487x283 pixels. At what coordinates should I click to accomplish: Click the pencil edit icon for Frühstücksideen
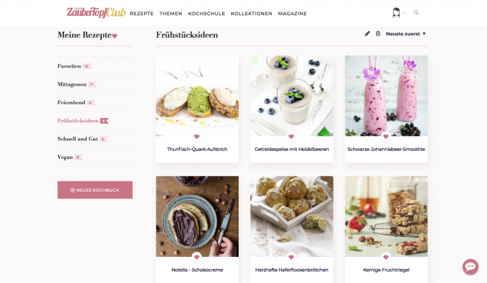coord(367,33)
